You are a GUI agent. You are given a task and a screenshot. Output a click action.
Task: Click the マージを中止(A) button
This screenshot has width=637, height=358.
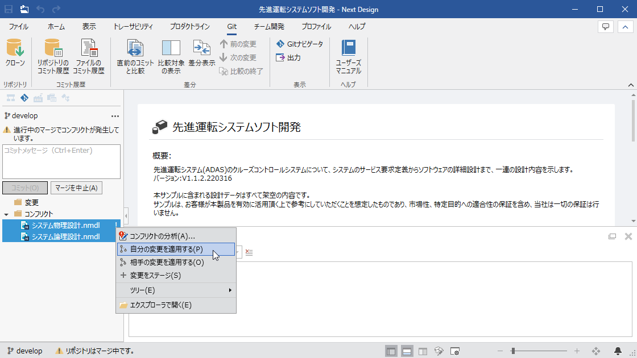(x=76, y=188)
